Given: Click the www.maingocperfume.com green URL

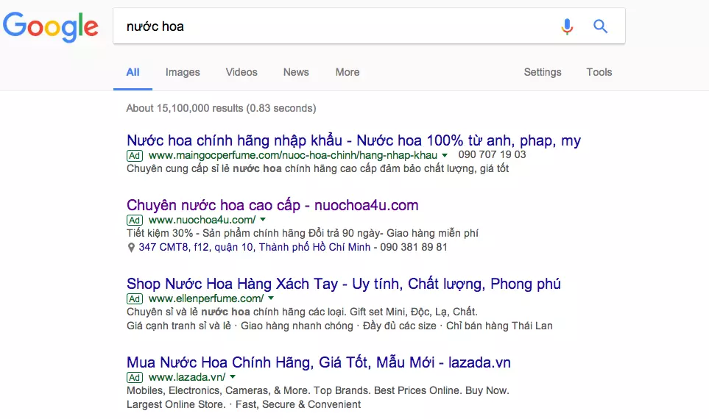Looking at the screenshot, I should click(x=293, y=156).
